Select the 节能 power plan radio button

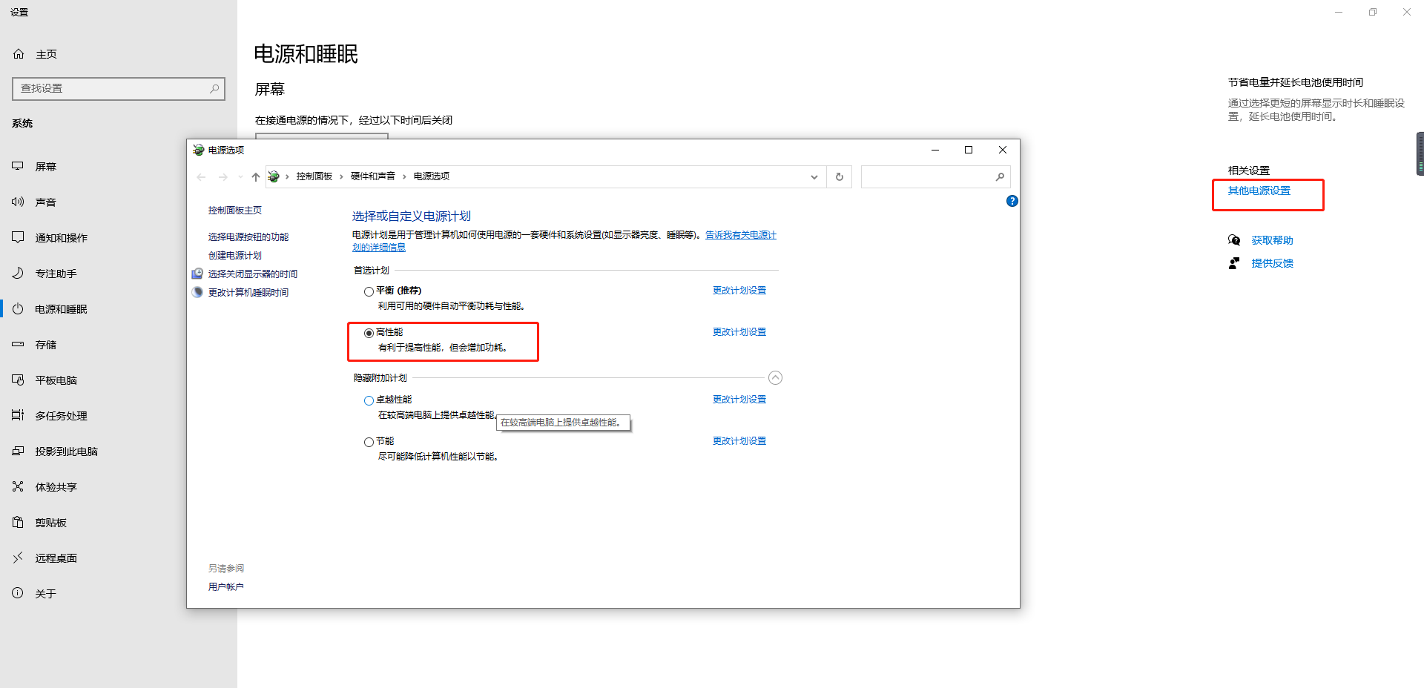(x=369, y=442)
